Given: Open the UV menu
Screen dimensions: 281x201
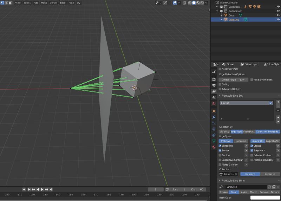Looking at the screenshot, I should pos(78,3).
